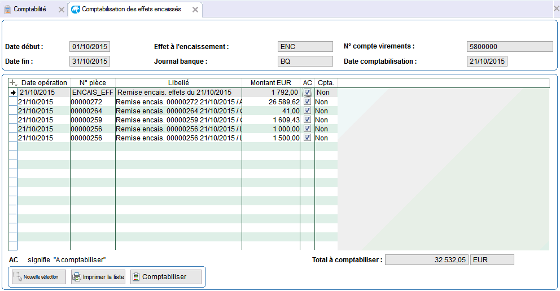Click the blue icon on Comptabilisation tab
The width and height of the screenshot is (560, 291).
pyautogui.click(x=75, y=10)
